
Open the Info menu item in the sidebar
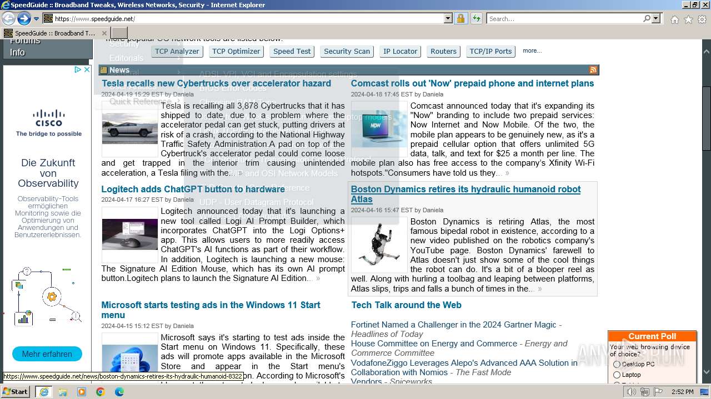click(x=17, y=53)
